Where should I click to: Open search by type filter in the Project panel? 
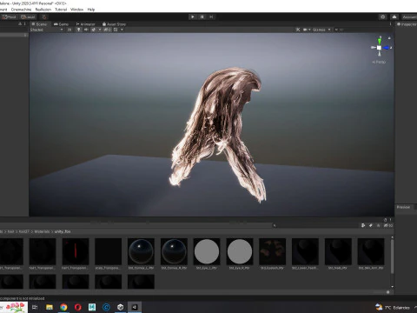363,225
